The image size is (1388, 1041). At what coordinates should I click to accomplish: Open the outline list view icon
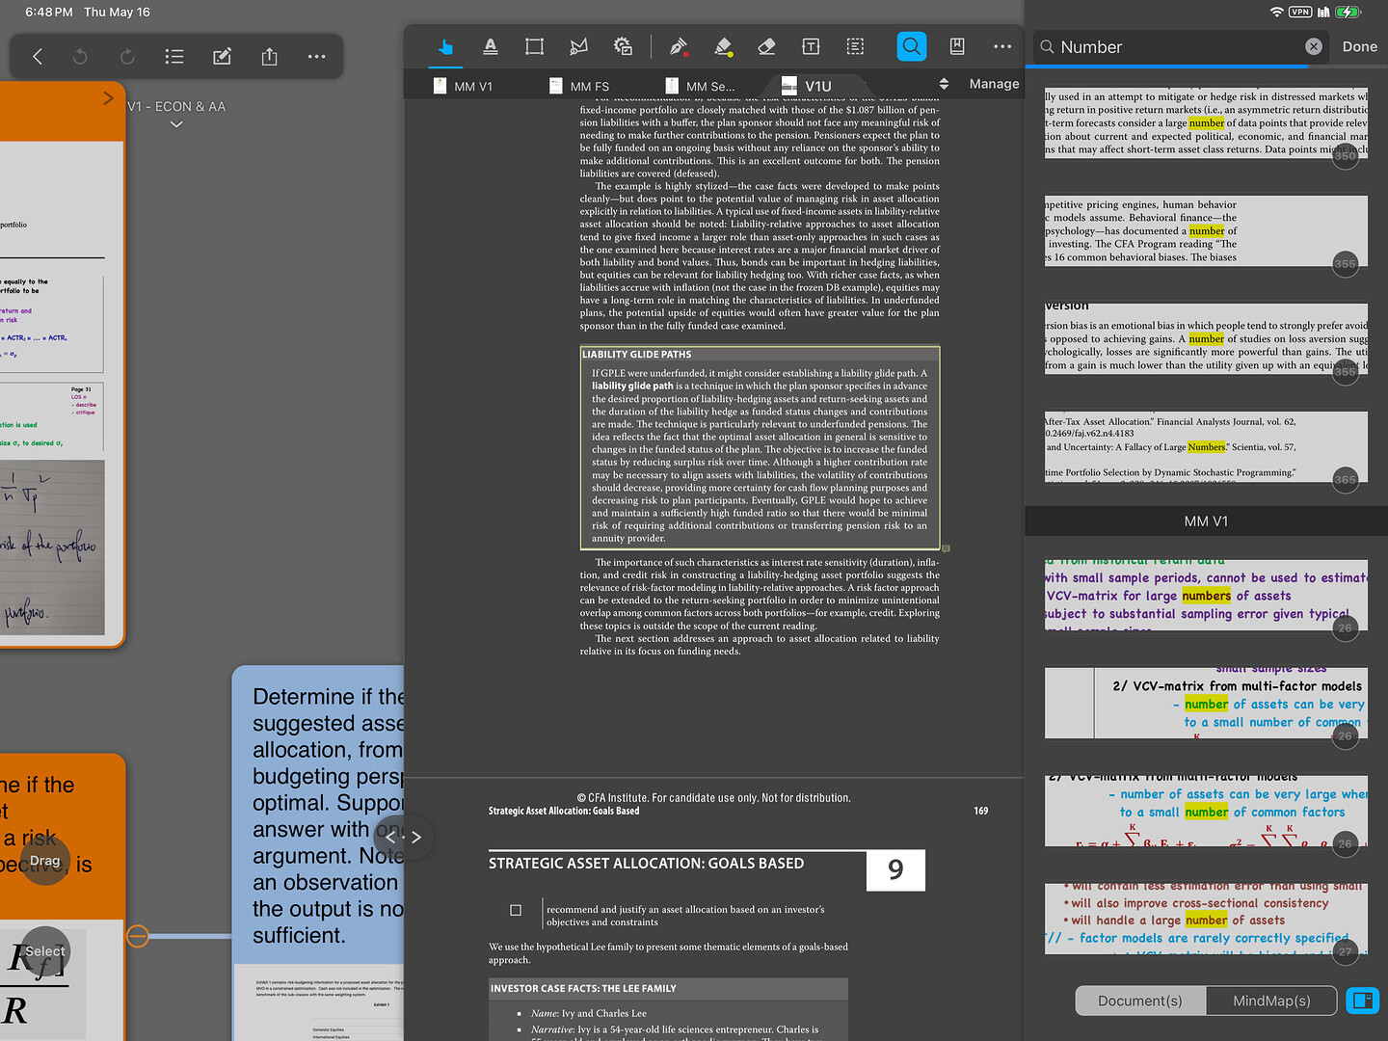click(x=174, y=57)
